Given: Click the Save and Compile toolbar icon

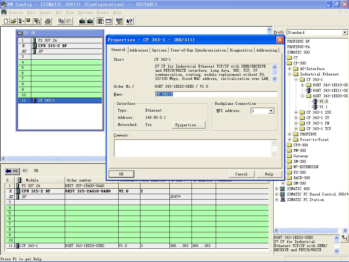Looking at the screenshot, I should coord(37,21).
